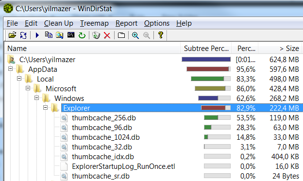
Task: Click the red X Delete icon
Action: click(107, 35)
